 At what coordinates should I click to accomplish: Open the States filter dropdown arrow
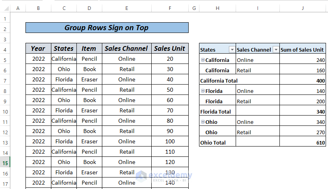(232, 50)
